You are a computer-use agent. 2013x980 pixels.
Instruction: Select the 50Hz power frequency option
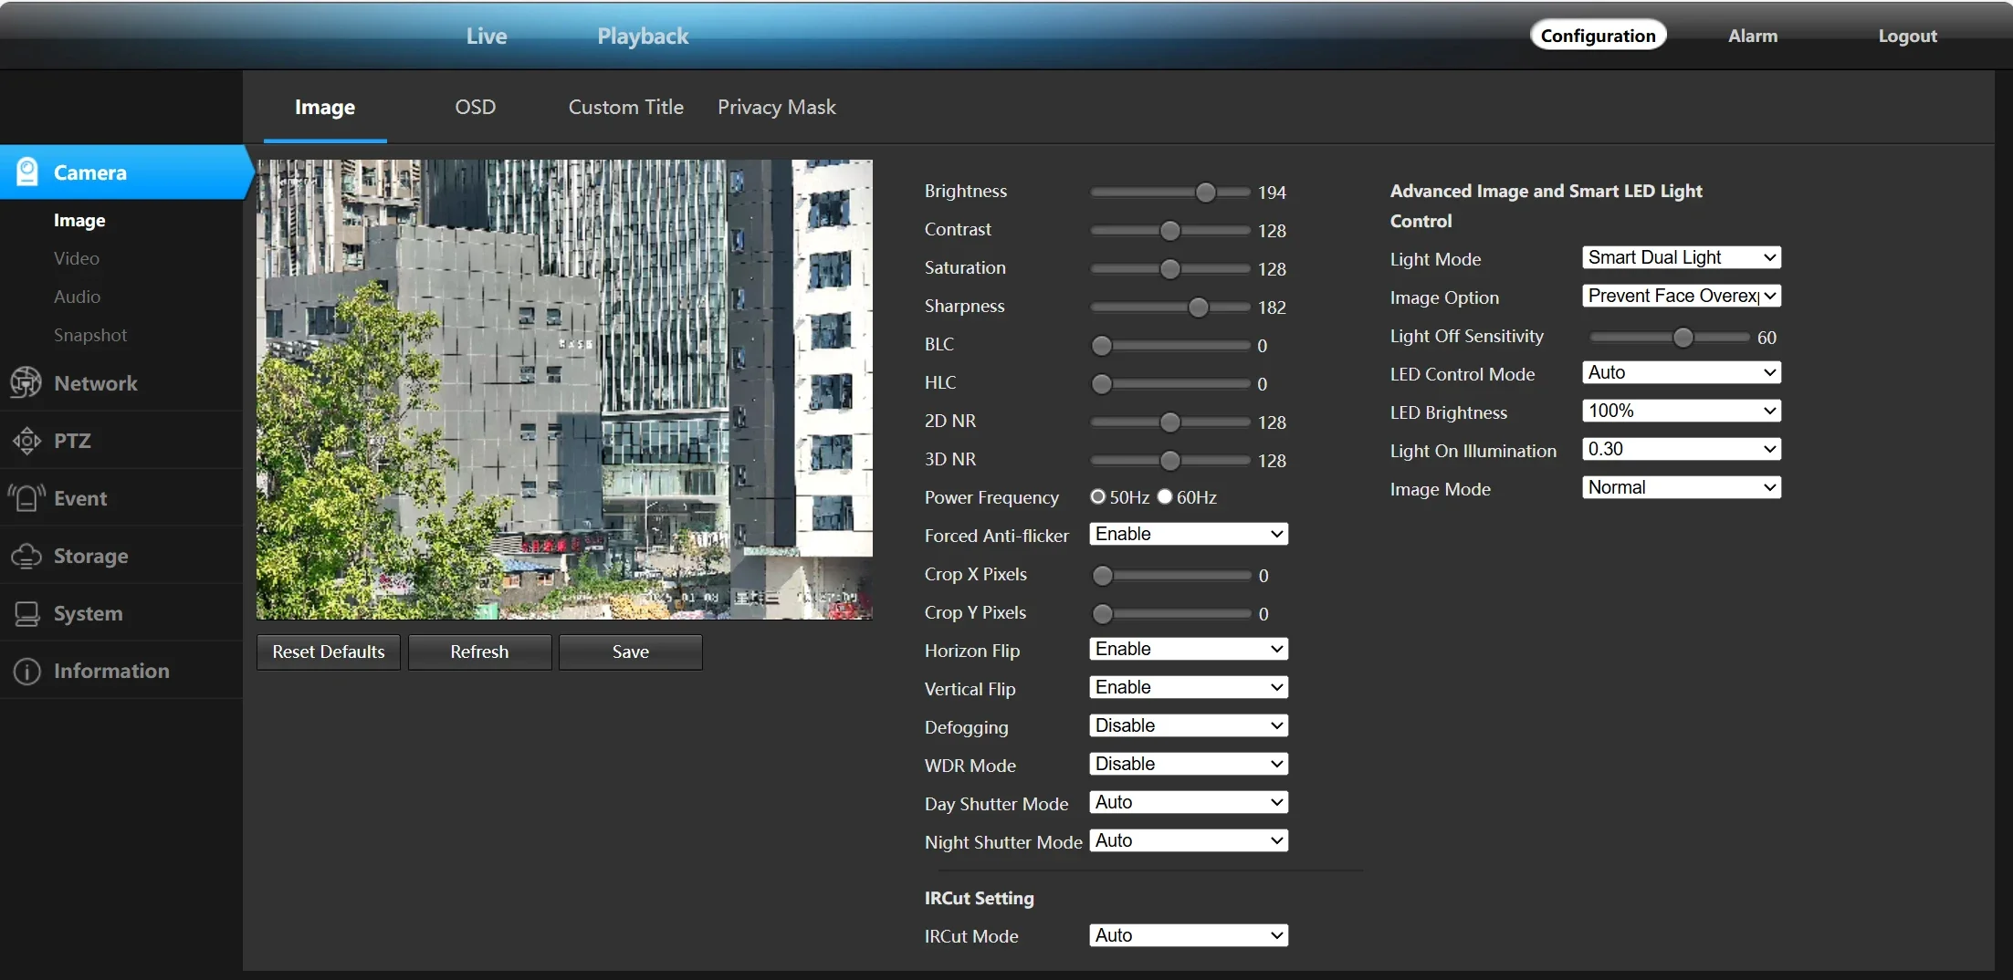(1098, 496)
